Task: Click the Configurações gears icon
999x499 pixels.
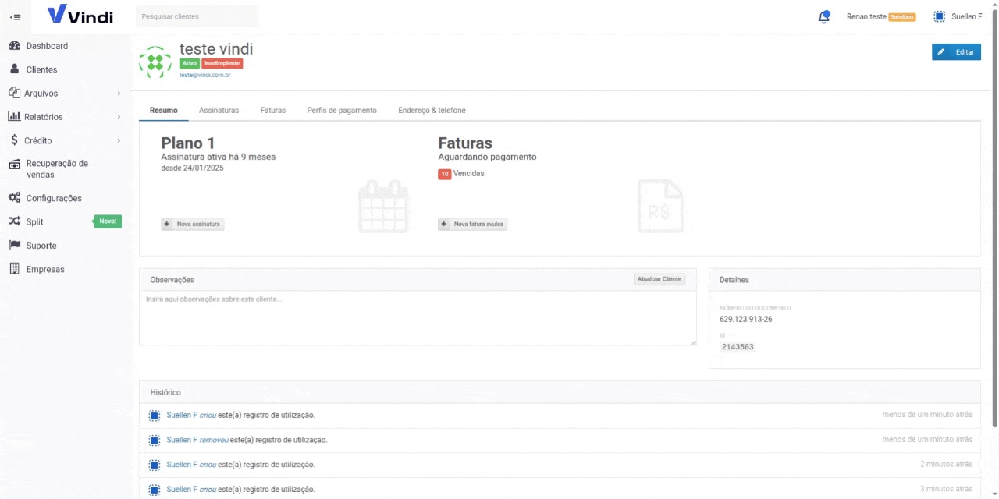Action: point(14,198)
